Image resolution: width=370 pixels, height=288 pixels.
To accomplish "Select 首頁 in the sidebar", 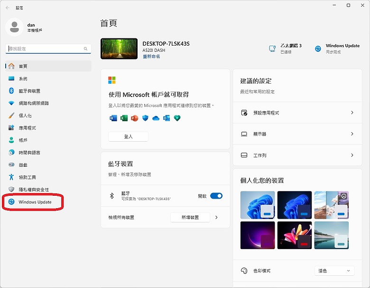I will click(48, 66).
